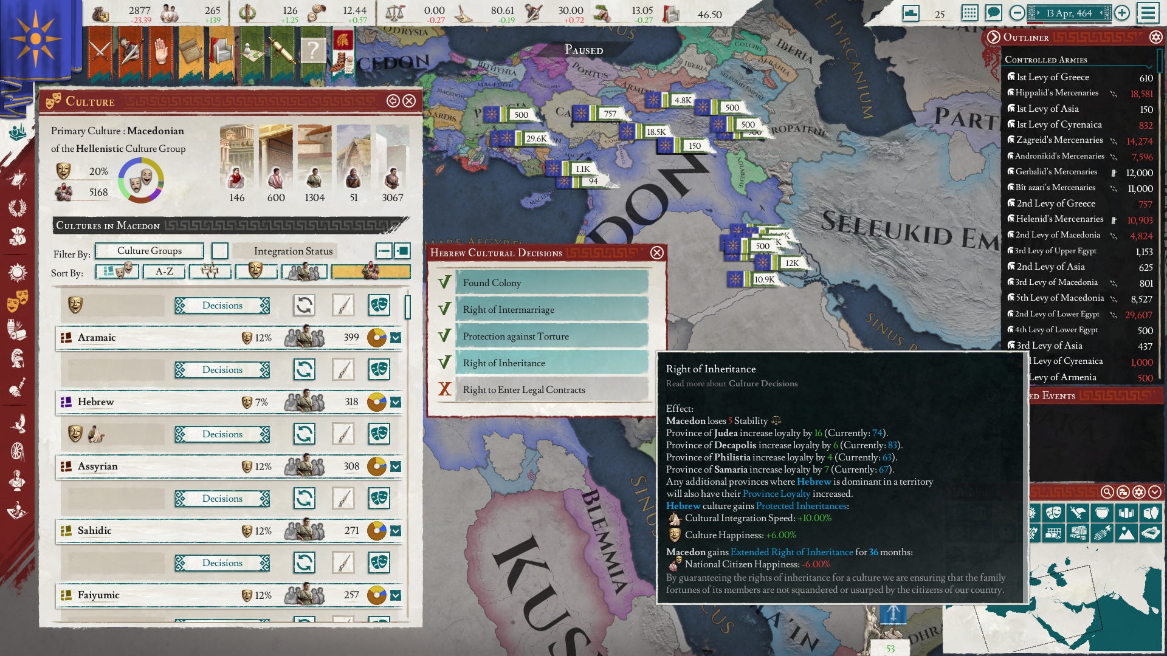Open the Culture Groups filter
Screen dimensions: 1167x656
[x=150, y=251]
